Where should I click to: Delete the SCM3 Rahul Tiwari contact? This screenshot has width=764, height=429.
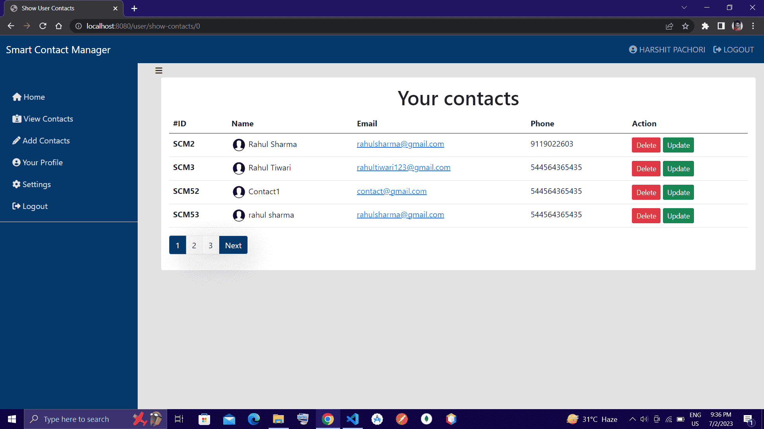(646, 168)
